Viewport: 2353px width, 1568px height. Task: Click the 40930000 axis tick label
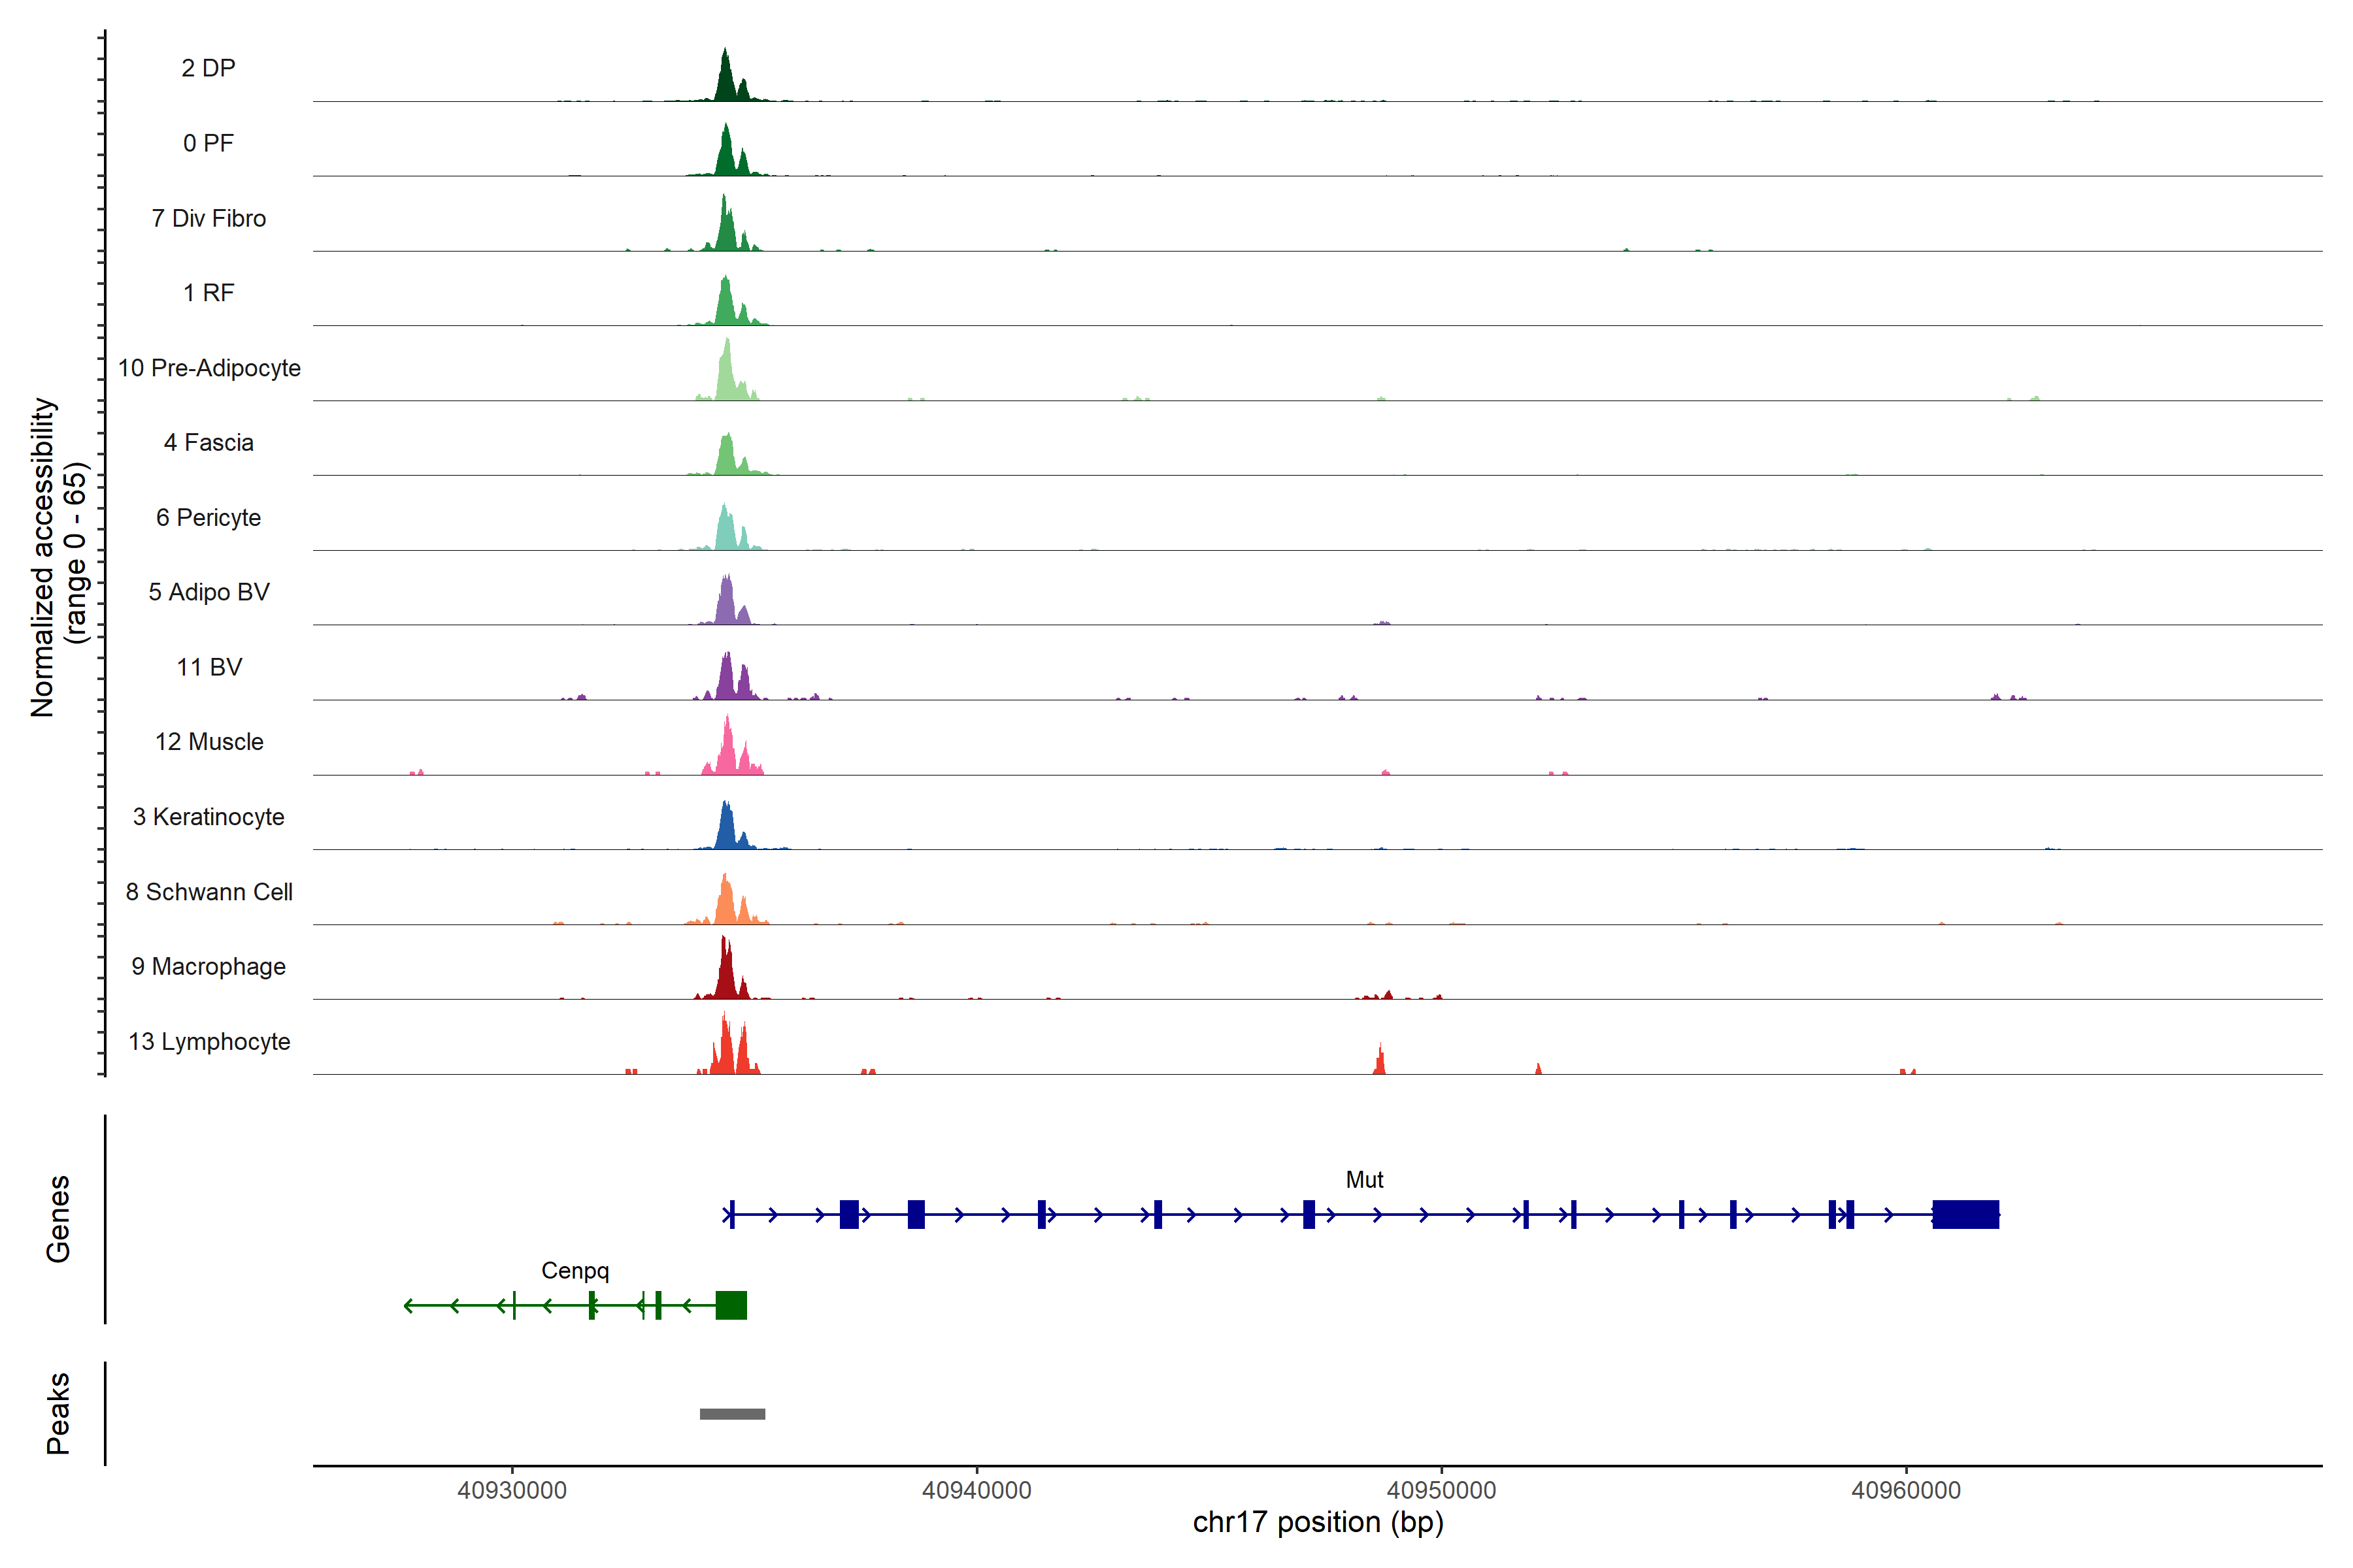click(511, 1490)
